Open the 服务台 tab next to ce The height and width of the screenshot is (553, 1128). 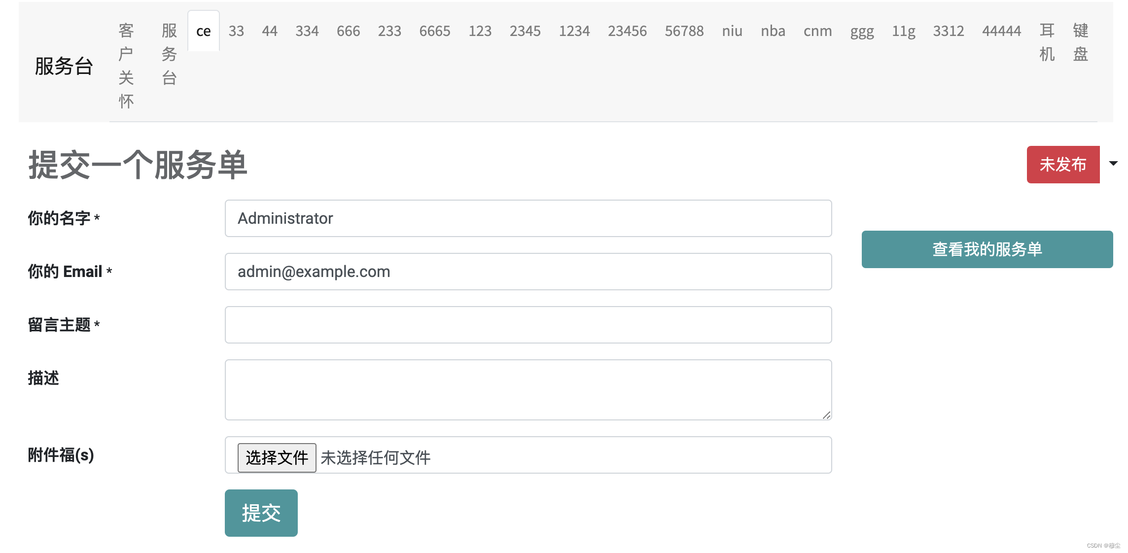[169, 54]
